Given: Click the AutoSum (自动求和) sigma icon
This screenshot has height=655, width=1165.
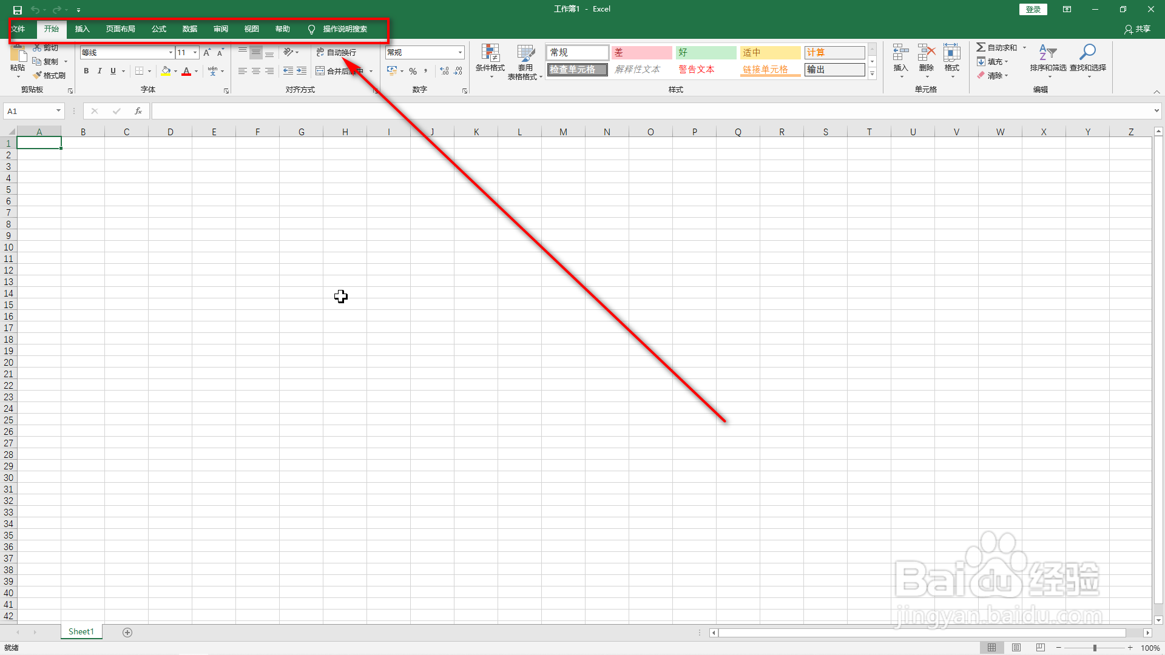Looking at the screenshot, I should [x=981, y=47].
